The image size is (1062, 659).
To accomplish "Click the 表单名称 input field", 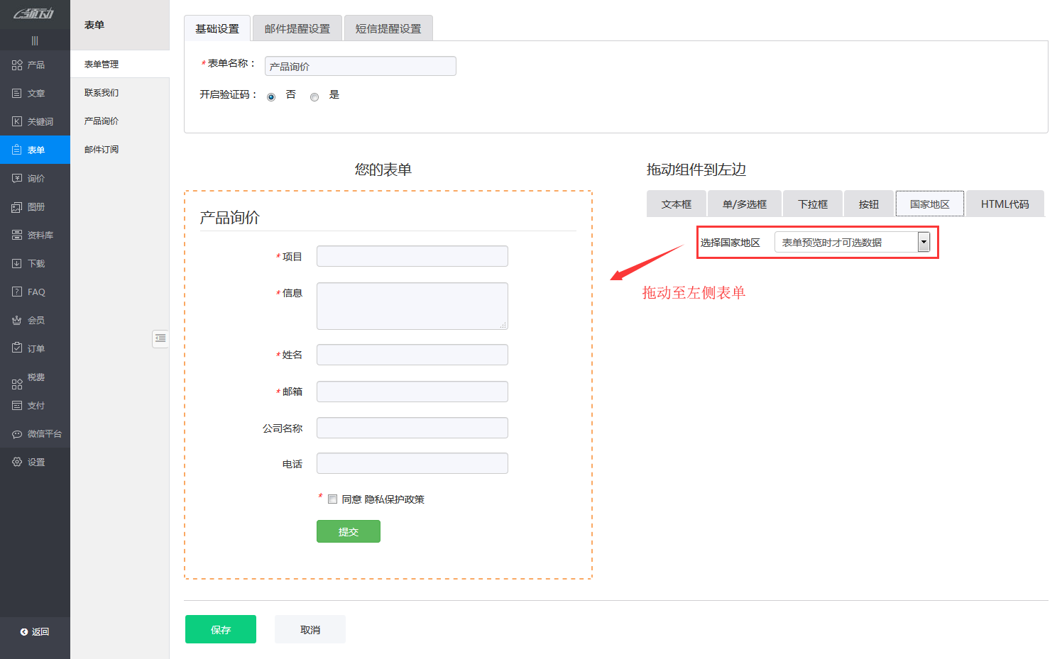I will coord(360,67).
